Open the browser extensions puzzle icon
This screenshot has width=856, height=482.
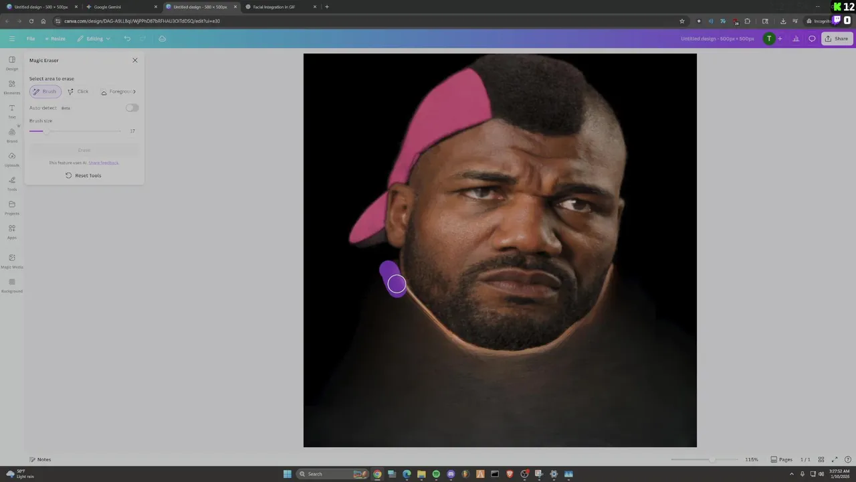coord(747,21)
